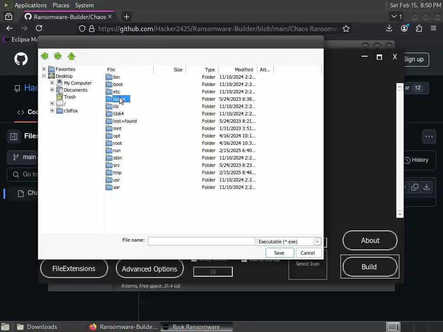Screen dimensions: 443x332
Task: Select the root folder
Action: [x=114, y=143]
